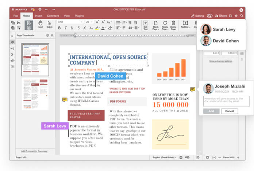Apply the font color tool
Image resolution: width=254 pixels, height=171 pixels.
point(103,28)
